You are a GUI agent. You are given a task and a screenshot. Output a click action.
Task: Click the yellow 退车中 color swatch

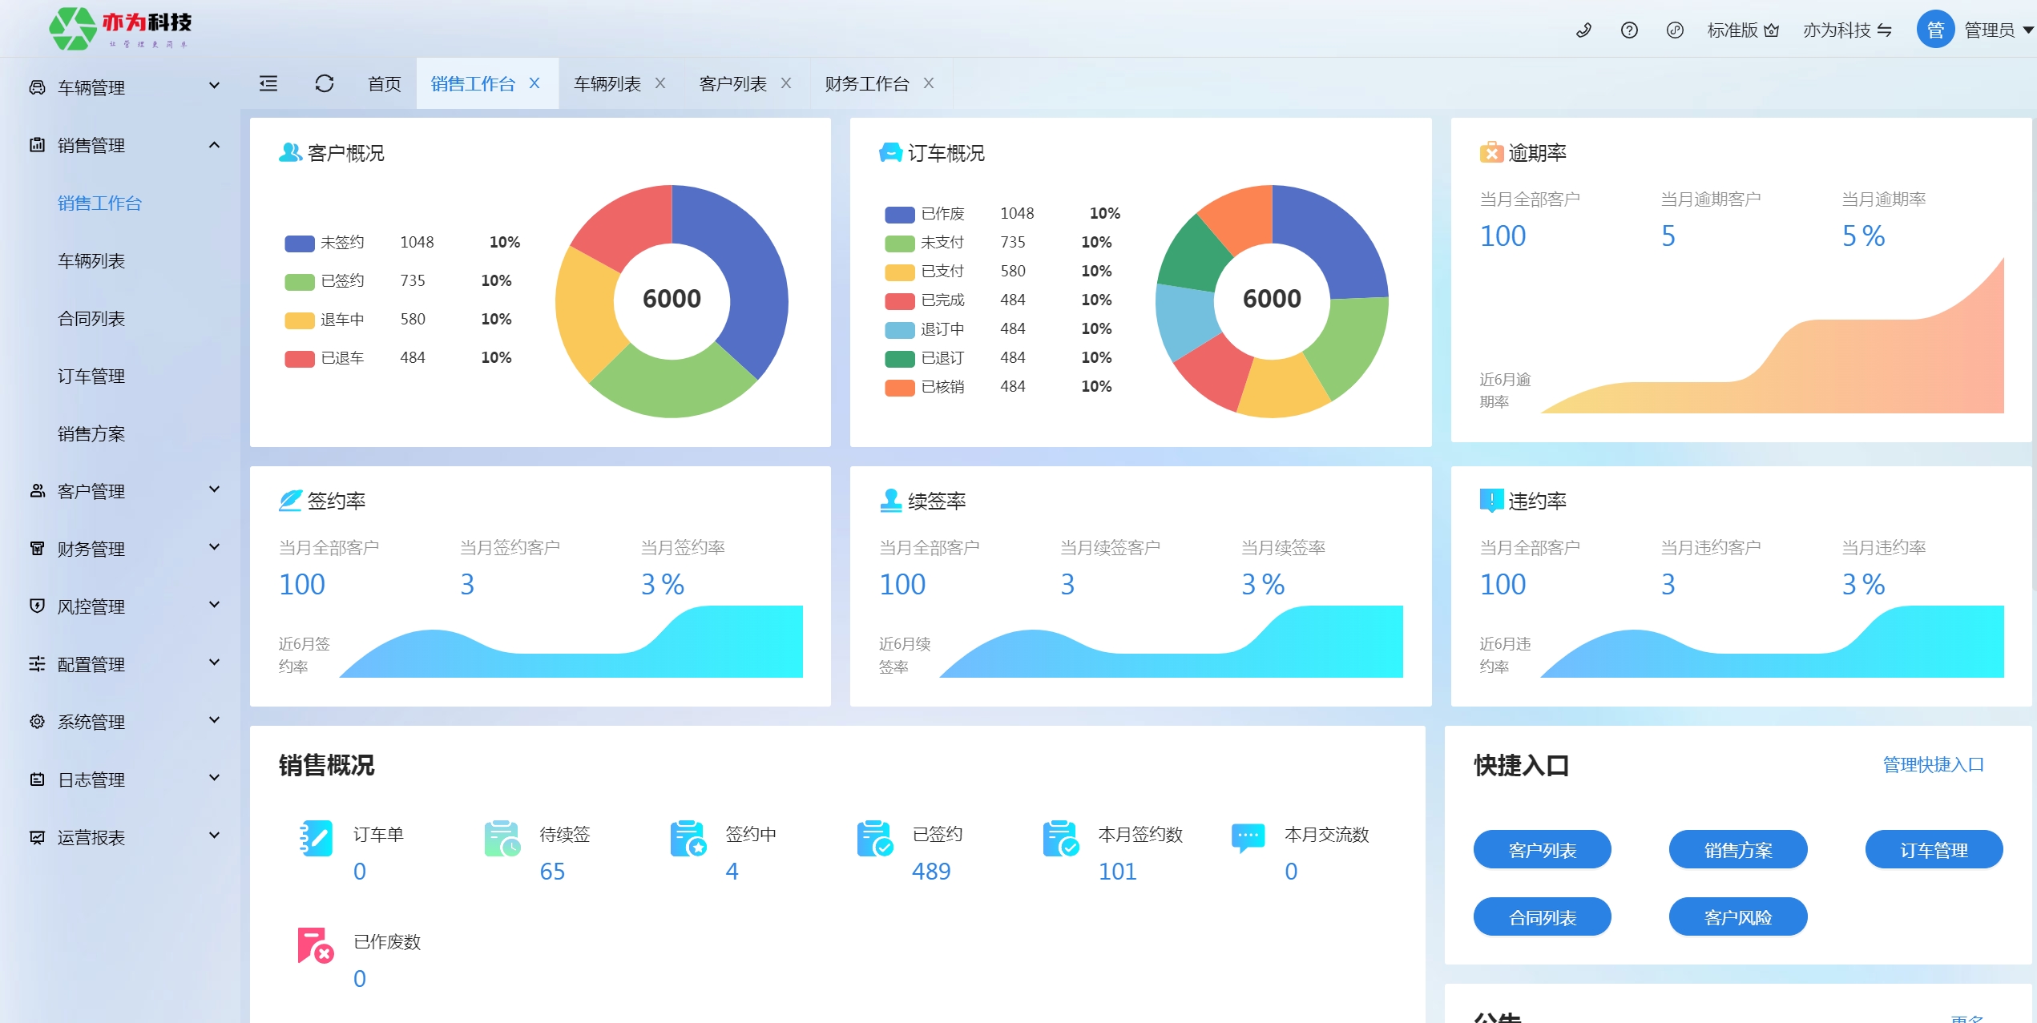pos(300,320)
